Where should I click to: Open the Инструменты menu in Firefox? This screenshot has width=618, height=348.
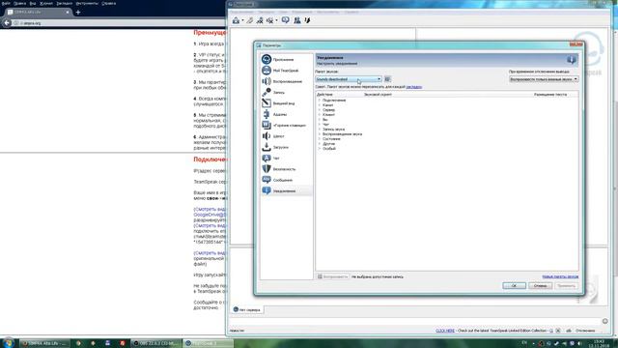click(87, 3)
